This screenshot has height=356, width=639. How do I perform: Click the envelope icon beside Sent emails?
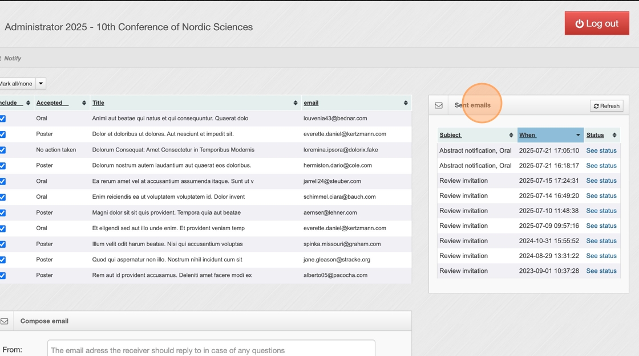click(x=438, y=105)
